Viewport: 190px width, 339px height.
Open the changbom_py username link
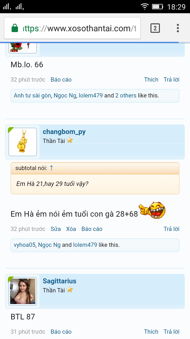point(64,132)
